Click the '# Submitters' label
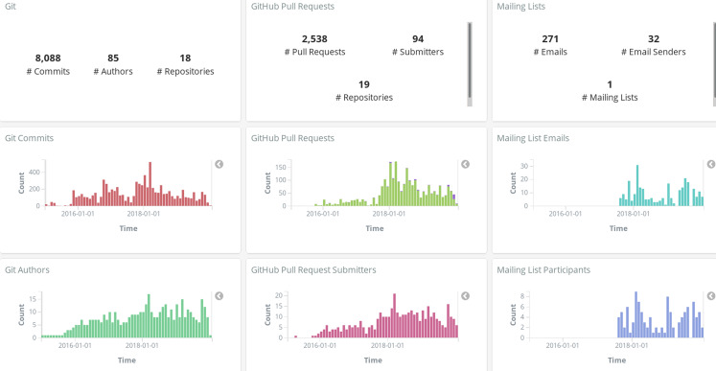Screen dimensions: 716x371 (x=418, y=52)
